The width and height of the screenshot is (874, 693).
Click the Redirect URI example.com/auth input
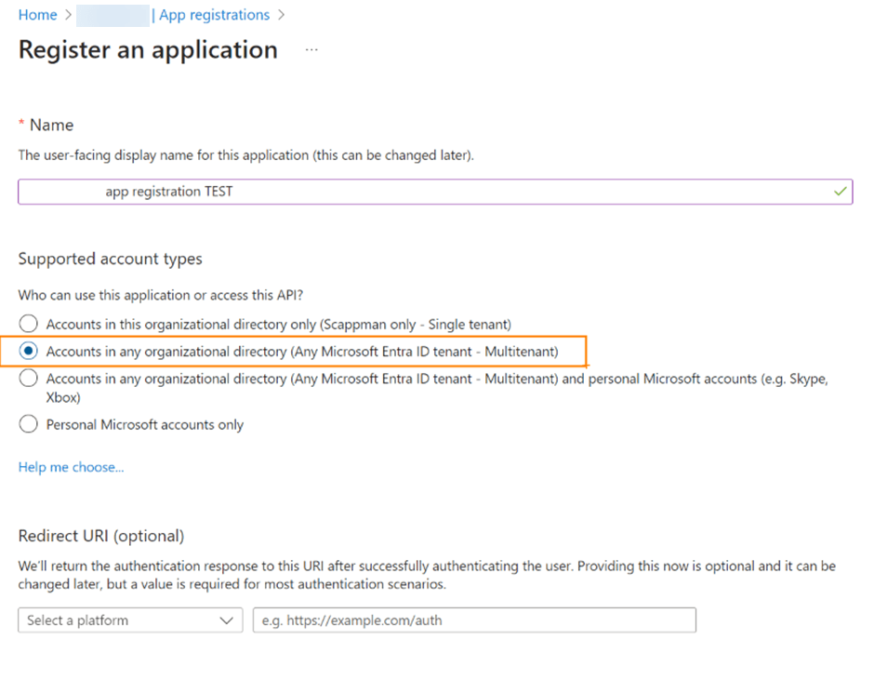click(x=474, y=620)
